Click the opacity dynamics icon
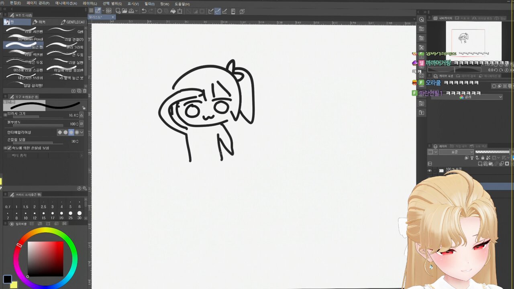 82,124
